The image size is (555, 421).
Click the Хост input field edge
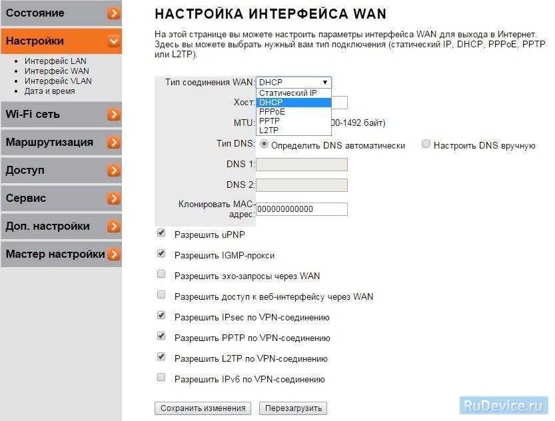339,103
